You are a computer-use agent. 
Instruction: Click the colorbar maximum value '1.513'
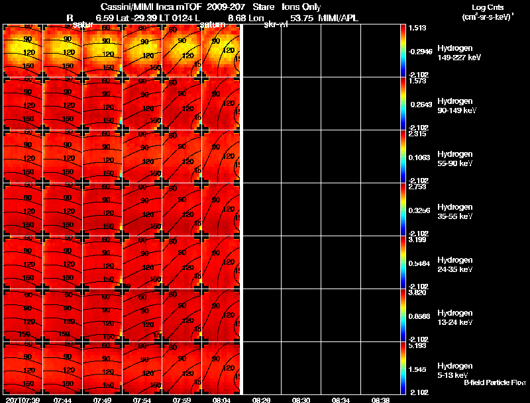417,28
